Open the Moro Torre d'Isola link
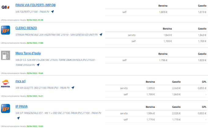 tap(28, 53)
